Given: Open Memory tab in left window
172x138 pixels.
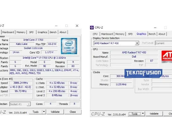Looking at the screenshot, I should (x=21, y=32).
